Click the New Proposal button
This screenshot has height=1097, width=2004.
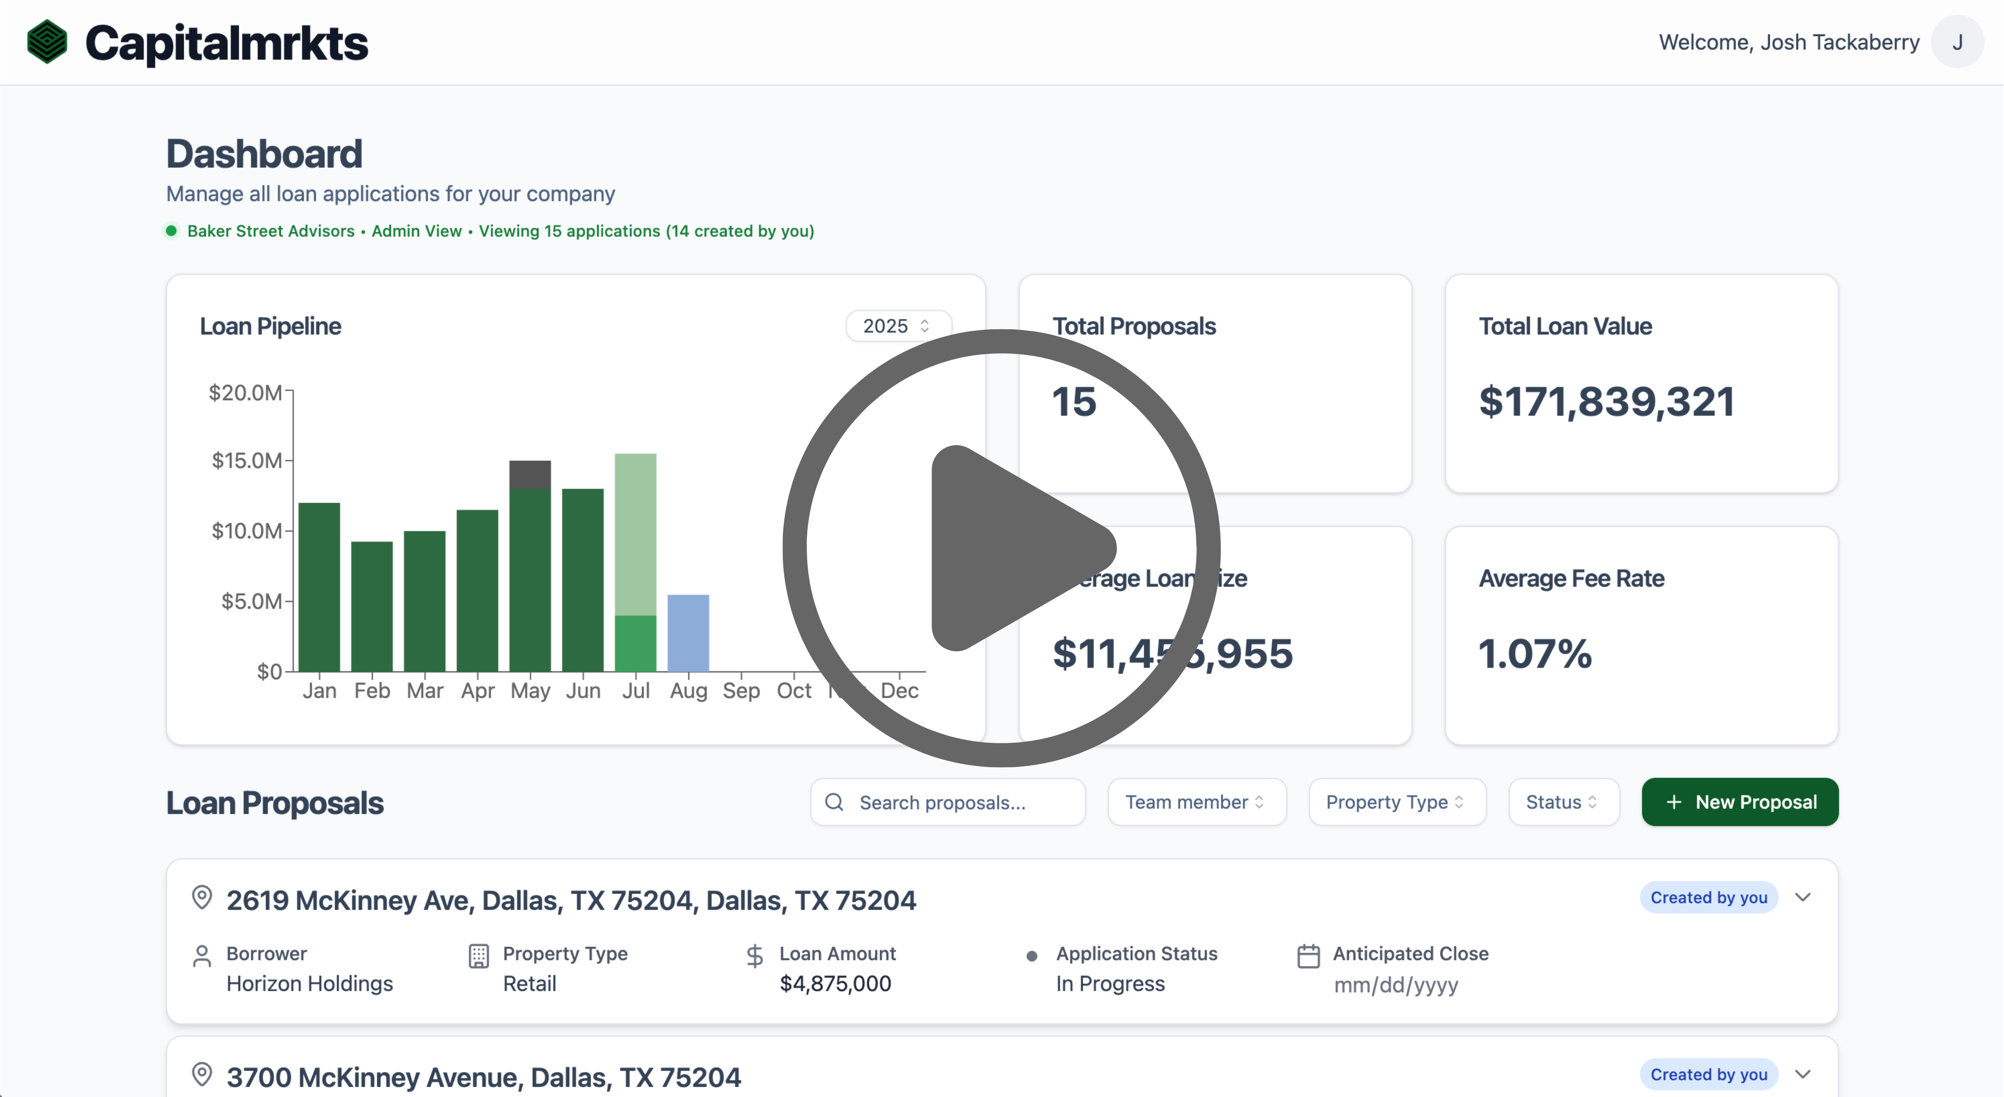tap(1740, 802)
